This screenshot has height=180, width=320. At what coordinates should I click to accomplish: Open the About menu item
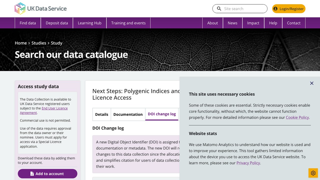pos(212,23)
